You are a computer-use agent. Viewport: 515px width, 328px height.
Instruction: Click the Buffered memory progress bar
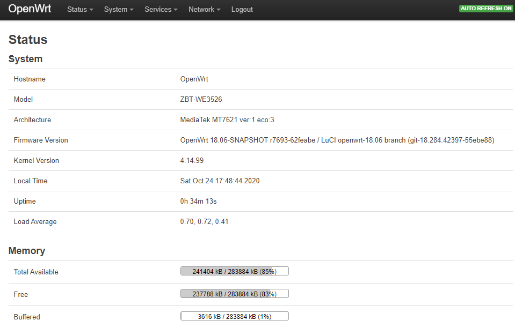235,316
